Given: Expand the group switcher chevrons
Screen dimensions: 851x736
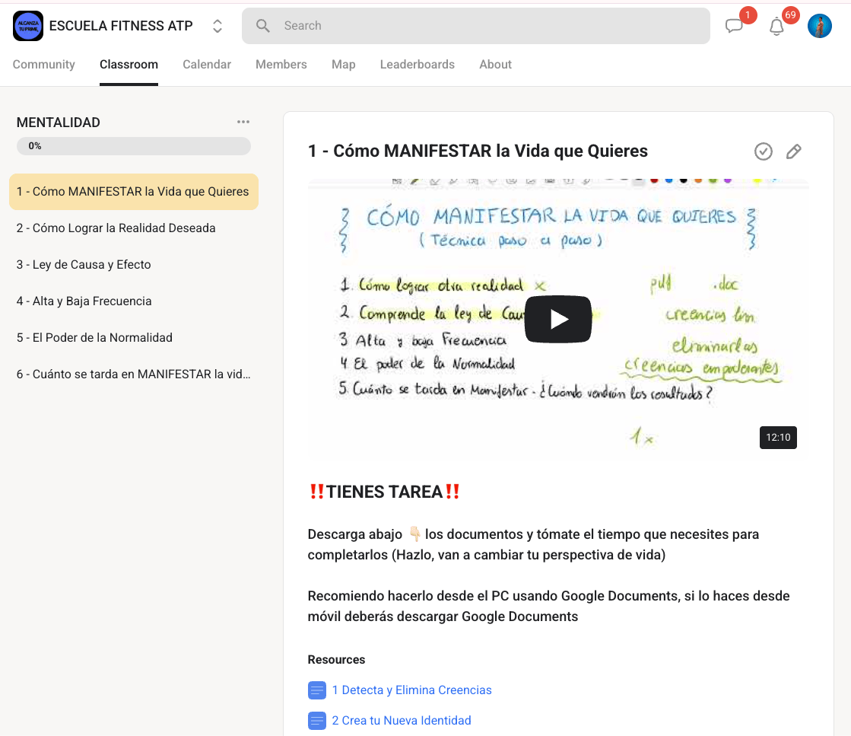Looking at the screenshot, I should tap(218, 26).
